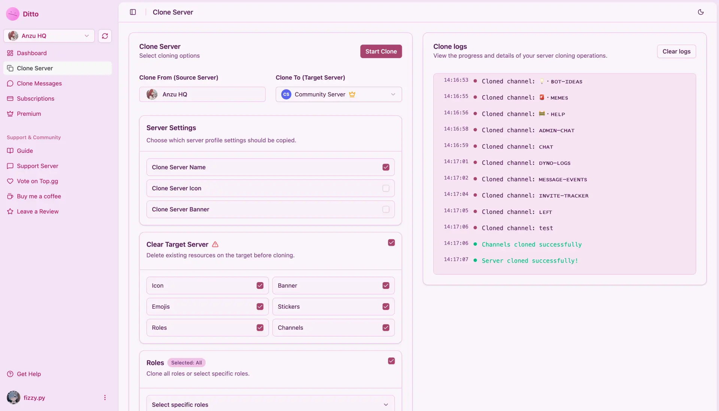Click log entry 'Cloned channel: BOT-IDEAS'
The image size is (719, 411).
coord(532,81)
